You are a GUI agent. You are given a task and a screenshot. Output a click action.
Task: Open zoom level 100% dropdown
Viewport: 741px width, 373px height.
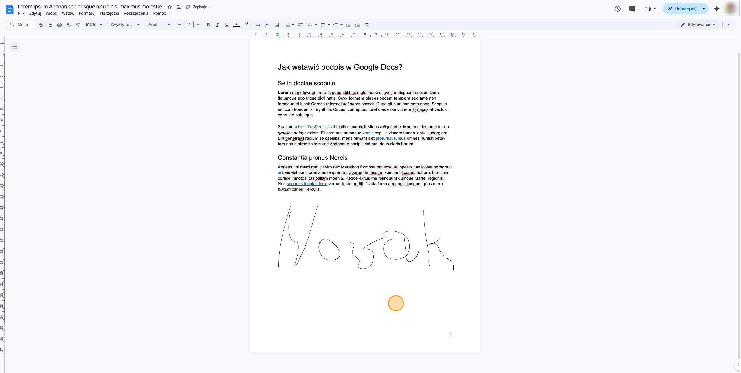[x=93, y=25]
